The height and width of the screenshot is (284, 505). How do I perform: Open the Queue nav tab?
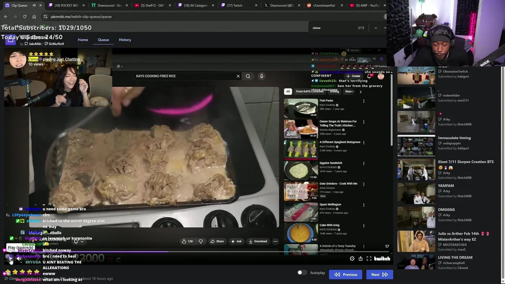pyautogui.click(x=103, y=40)
